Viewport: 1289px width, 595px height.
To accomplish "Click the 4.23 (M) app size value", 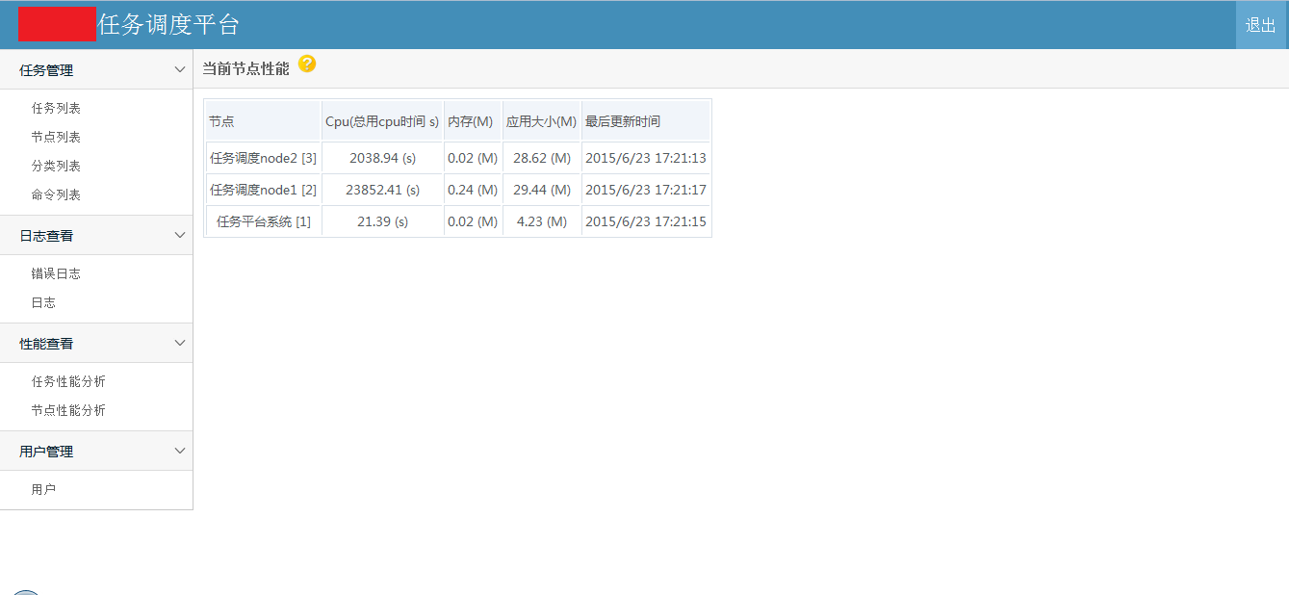I will click(x=542, y=221).
